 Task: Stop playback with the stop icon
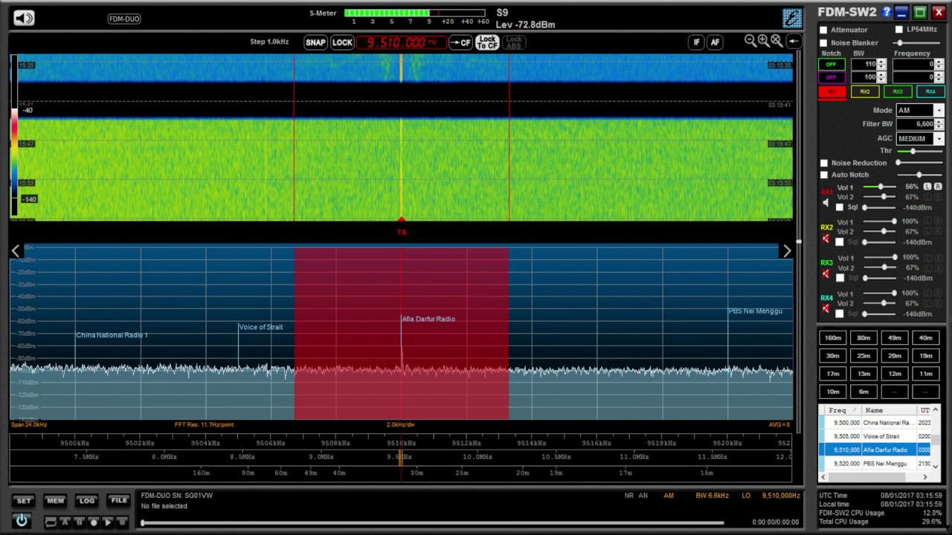pyautogui.click(x=122, y=522)
